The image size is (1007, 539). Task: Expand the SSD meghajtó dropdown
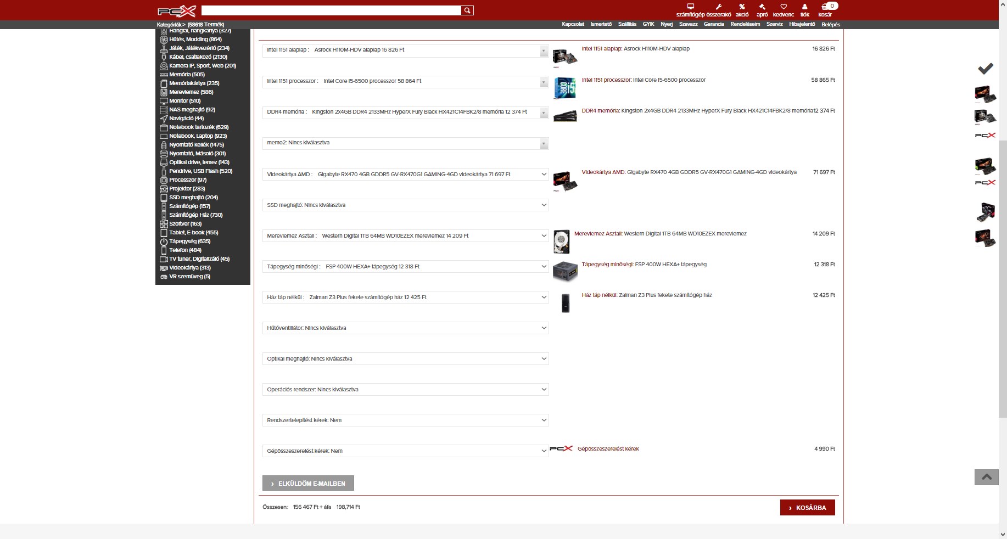405,205
